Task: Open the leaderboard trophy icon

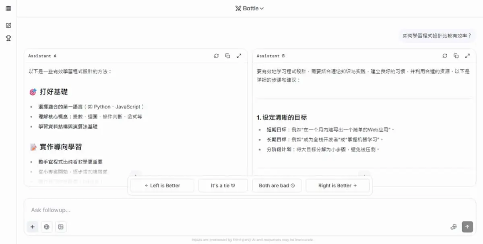Action: 8,38
